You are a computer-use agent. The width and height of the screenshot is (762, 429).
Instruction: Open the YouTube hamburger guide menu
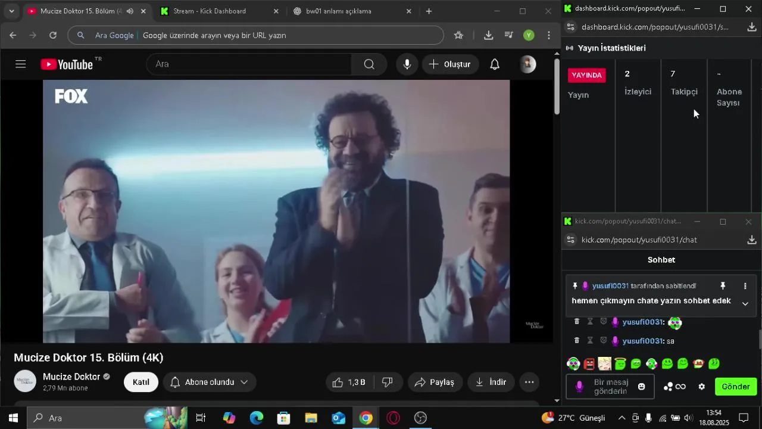click(x=21, y=64)
